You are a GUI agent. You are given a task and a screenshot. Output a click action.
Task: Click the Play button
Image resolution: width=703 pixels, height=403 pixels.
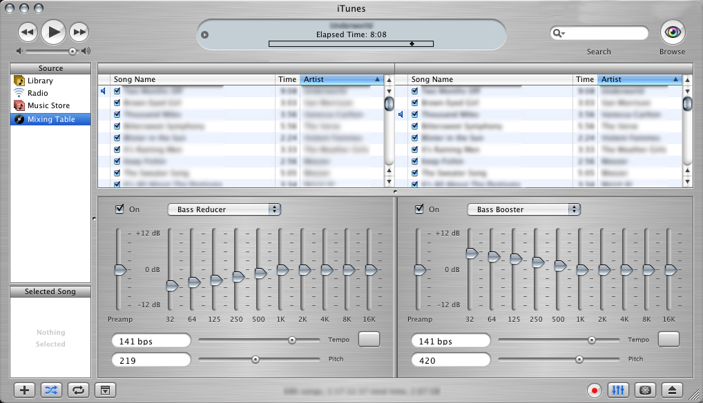(54, 31)
